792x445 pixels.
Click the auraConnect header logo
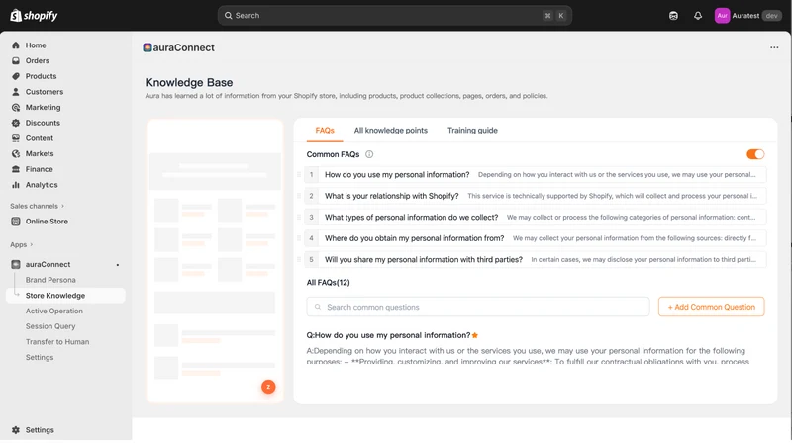pos(147,47)
